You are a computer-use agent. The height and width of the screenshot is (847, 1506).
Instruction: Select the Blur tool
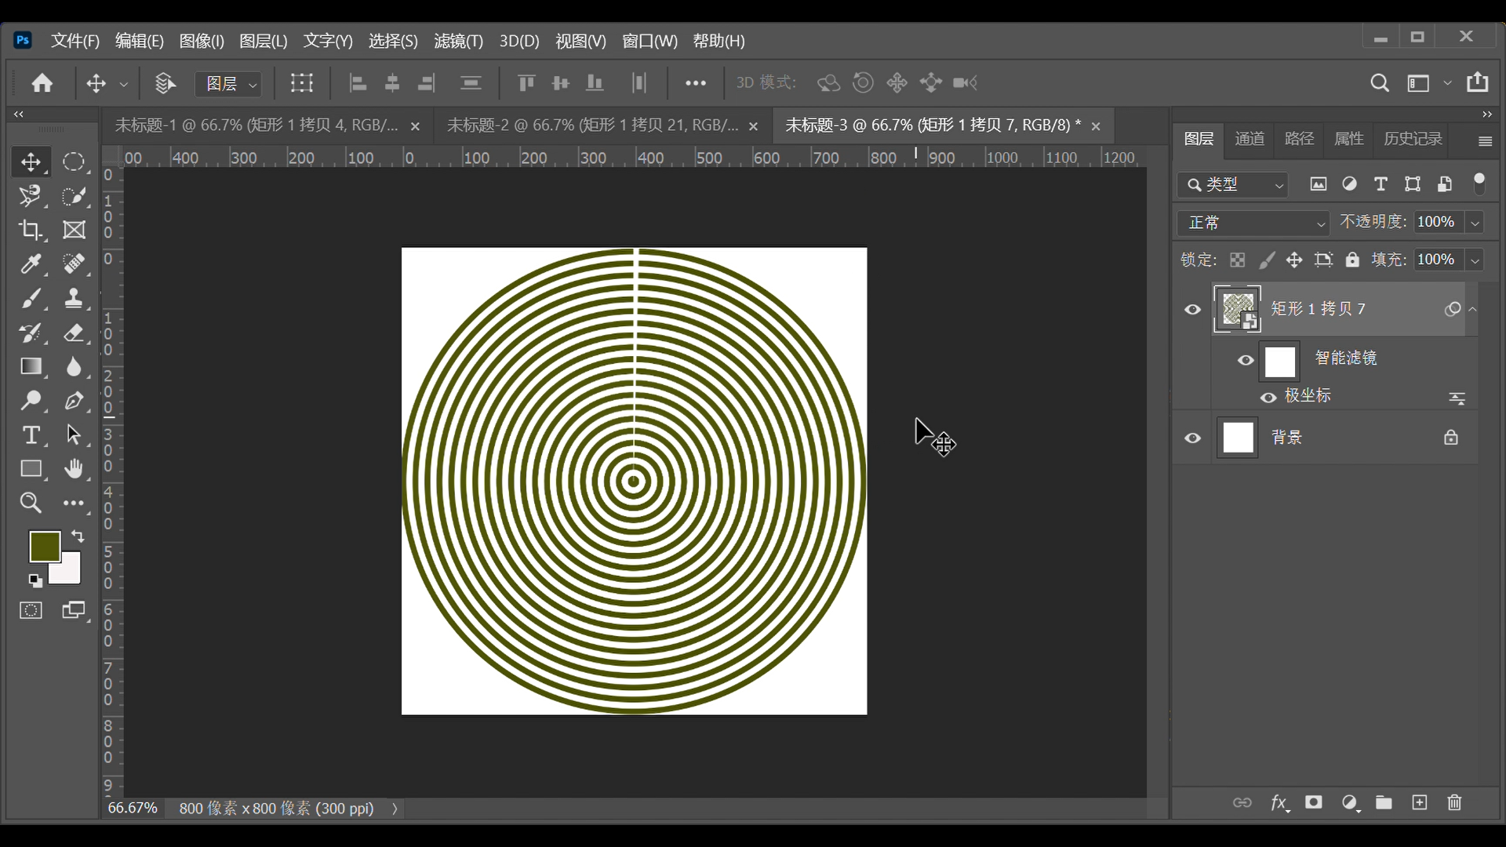74,366
